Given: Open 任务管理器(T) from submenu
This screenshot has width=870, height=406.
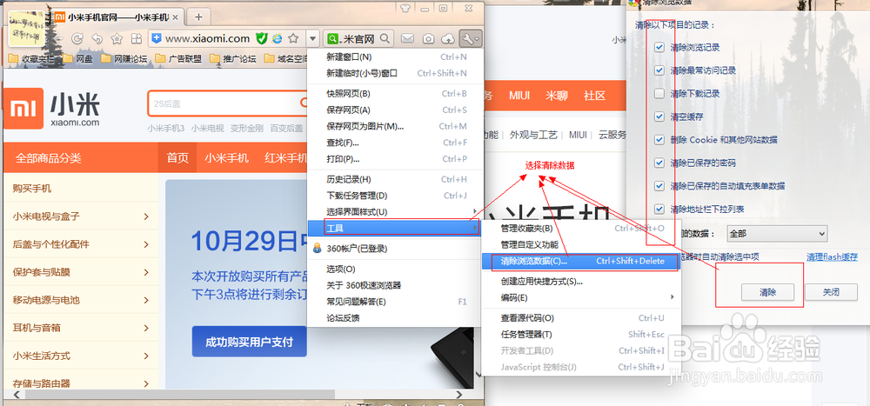Looking at the screenshot, I should (x=579, y=335).
